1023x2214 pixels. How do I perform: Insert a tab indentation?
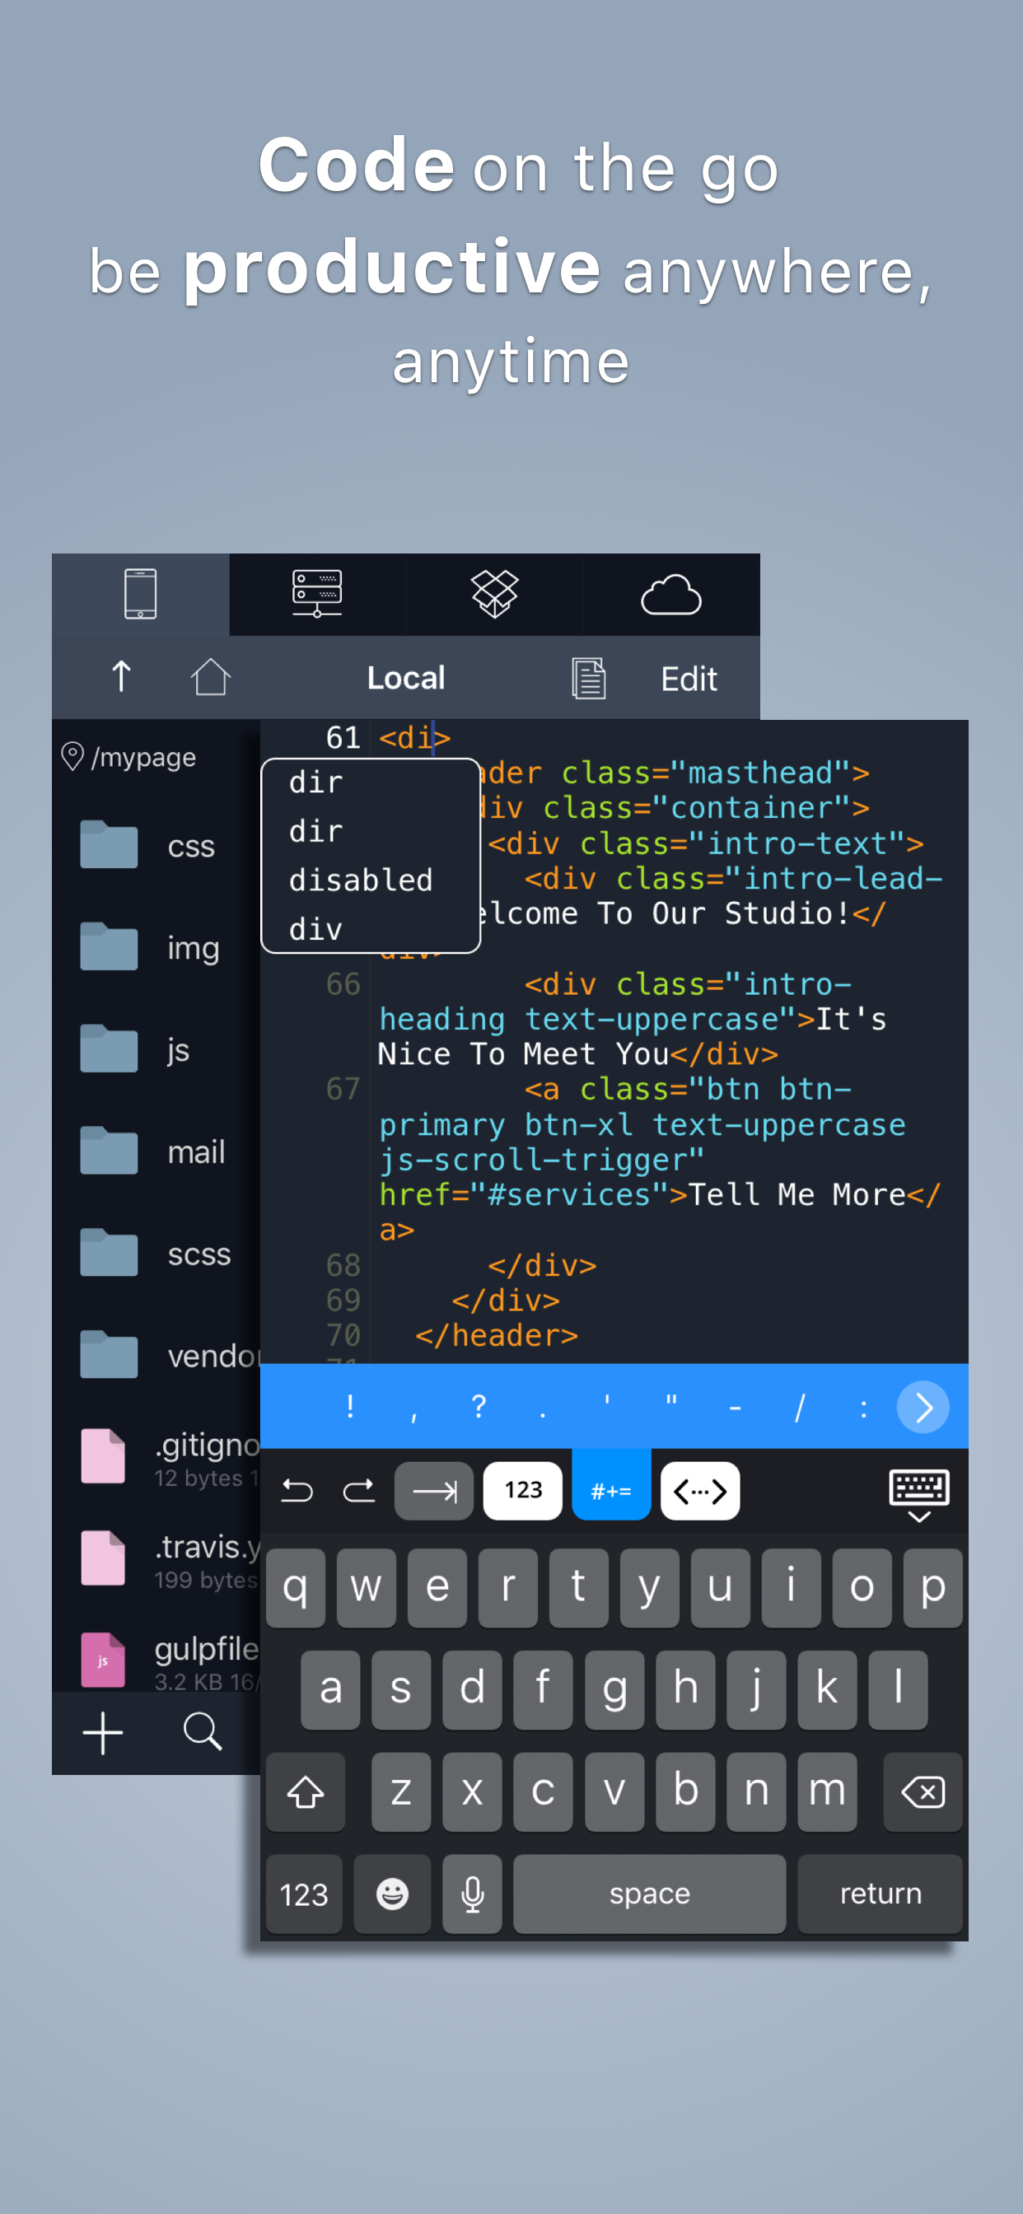pos(434,1490)
